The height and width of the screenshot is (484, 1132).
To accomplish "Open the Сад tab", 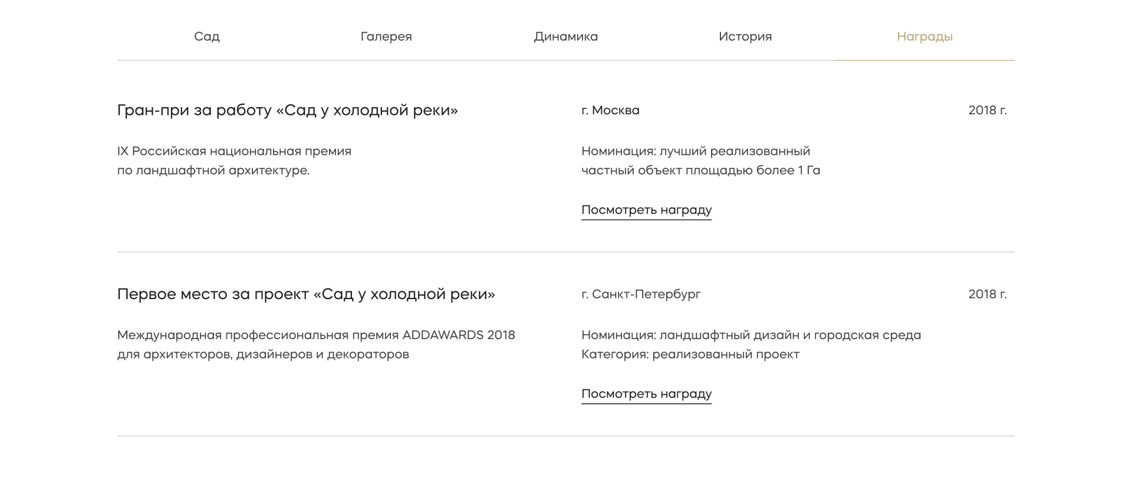I will [206, 37].
